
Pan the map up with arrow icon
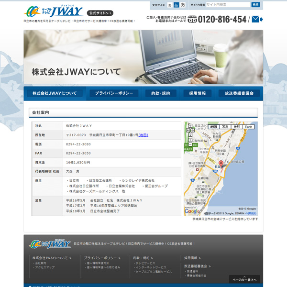click(x=190, y=126)
